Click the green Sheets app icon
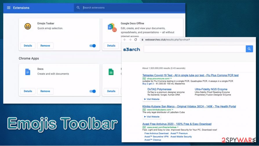259x146 pixels. point(111,72)
